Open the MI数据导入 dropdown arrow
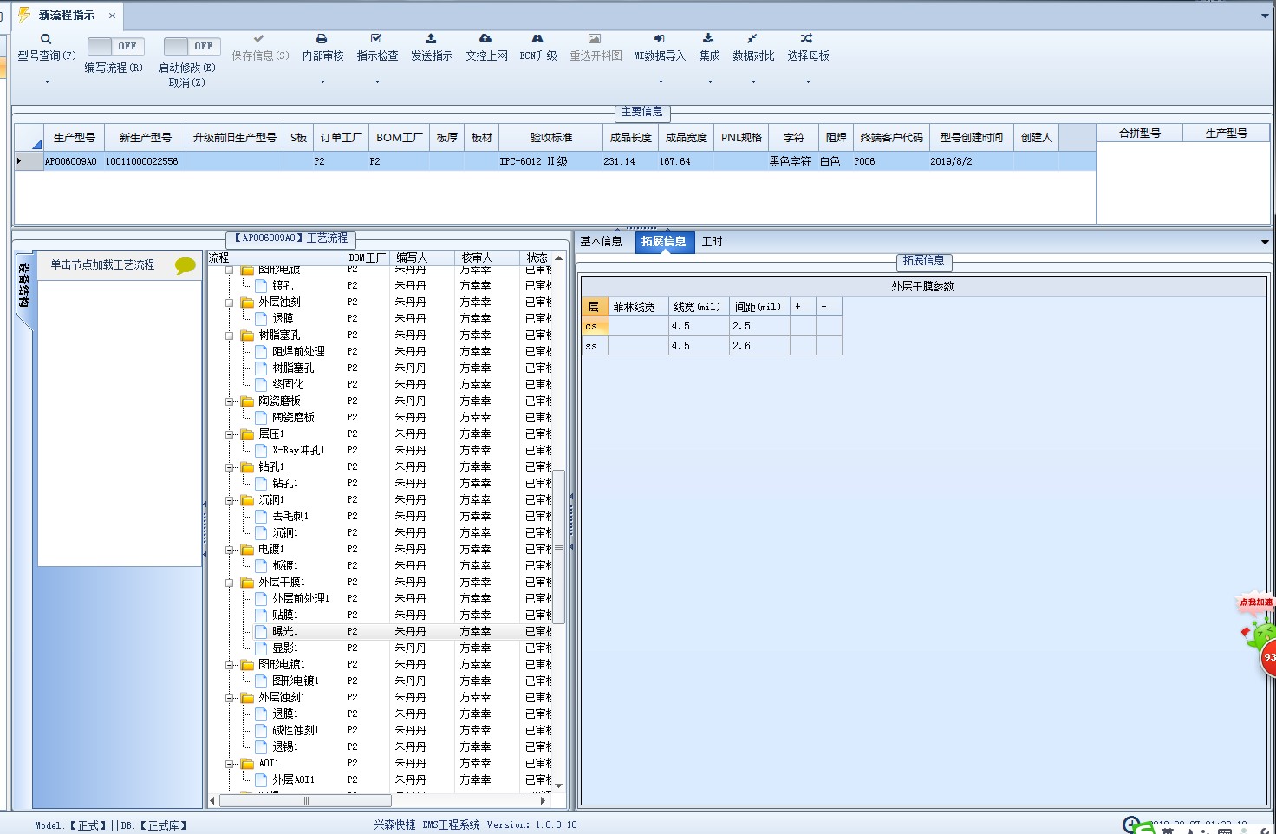1276x834 pixels. pyautogui.click(x=661, y=82)
